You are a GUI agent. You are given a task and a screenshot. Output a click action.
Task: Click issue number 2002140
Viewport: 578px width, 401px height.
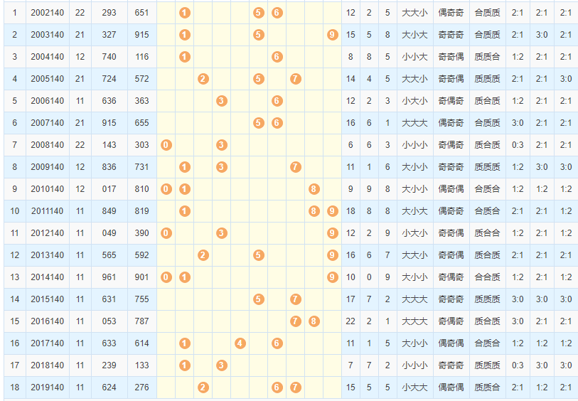(x=47, y=13)
